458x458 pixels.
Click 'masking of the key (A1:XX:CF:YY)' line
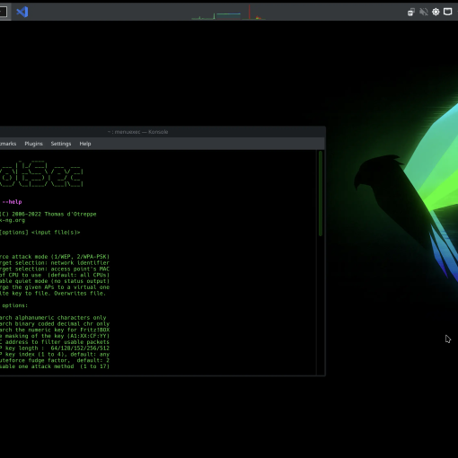tap(57, 336)
